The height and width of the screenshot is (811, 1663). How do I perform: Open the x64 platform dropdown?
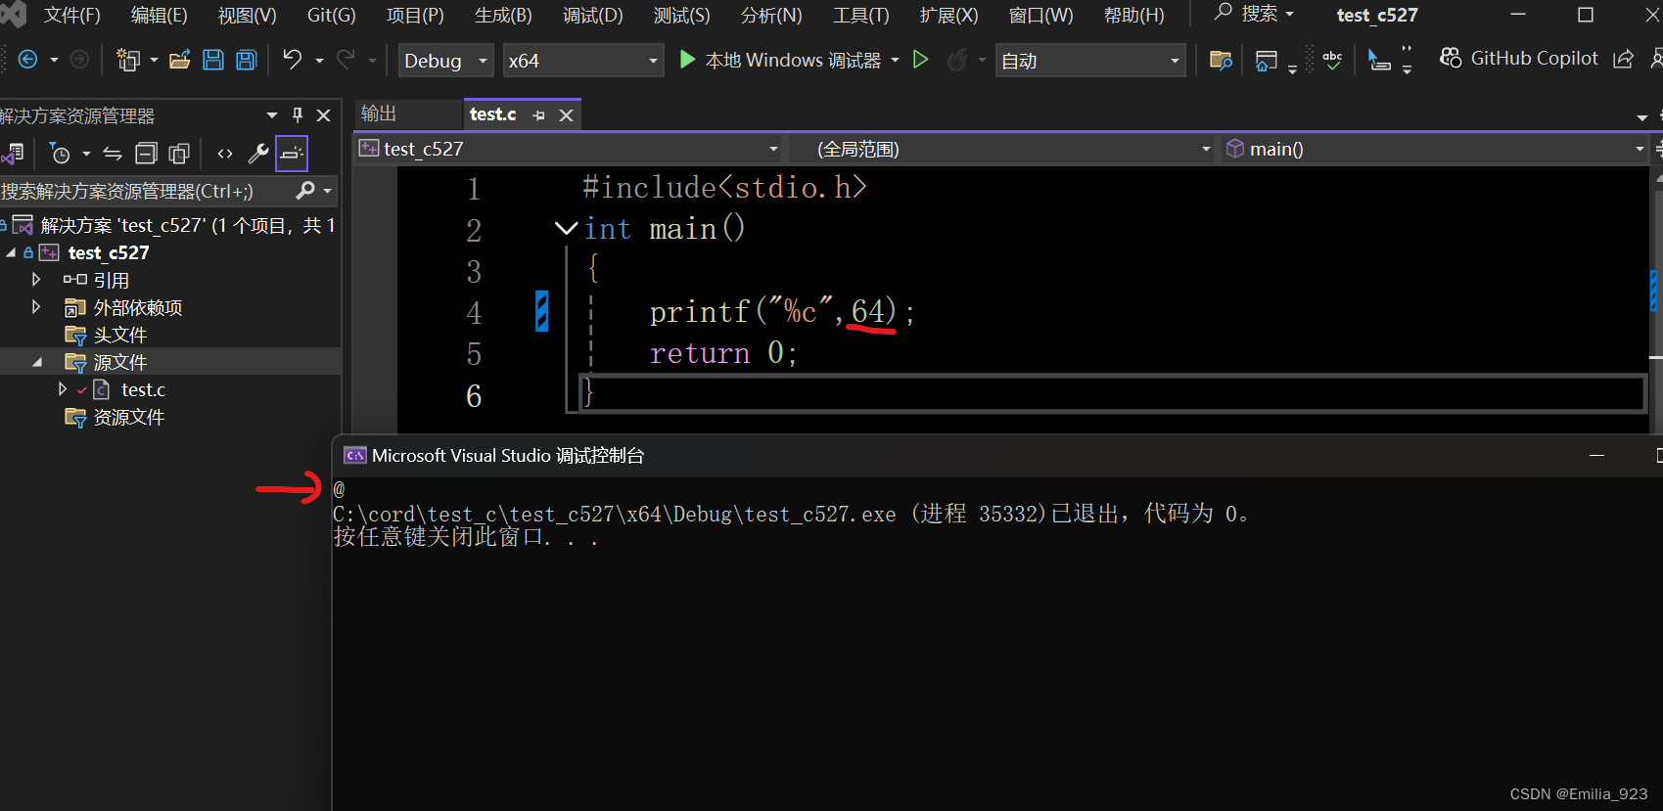point(583,61)
